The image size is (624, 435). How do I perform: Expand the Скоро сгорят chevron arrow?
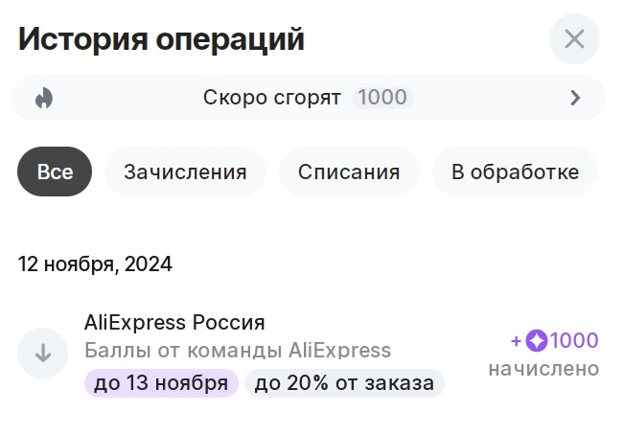575,98
